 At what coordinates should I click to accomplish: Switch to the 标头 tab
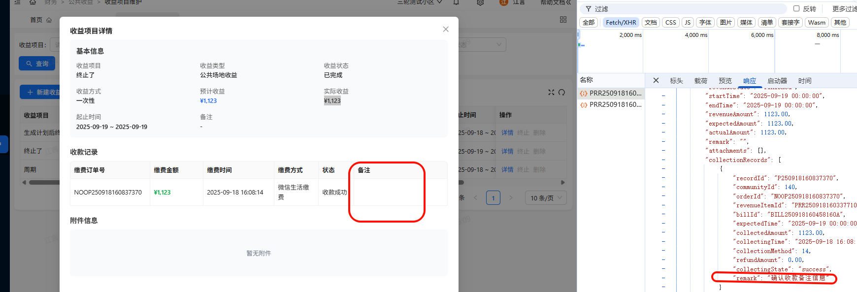click(676, 81)
